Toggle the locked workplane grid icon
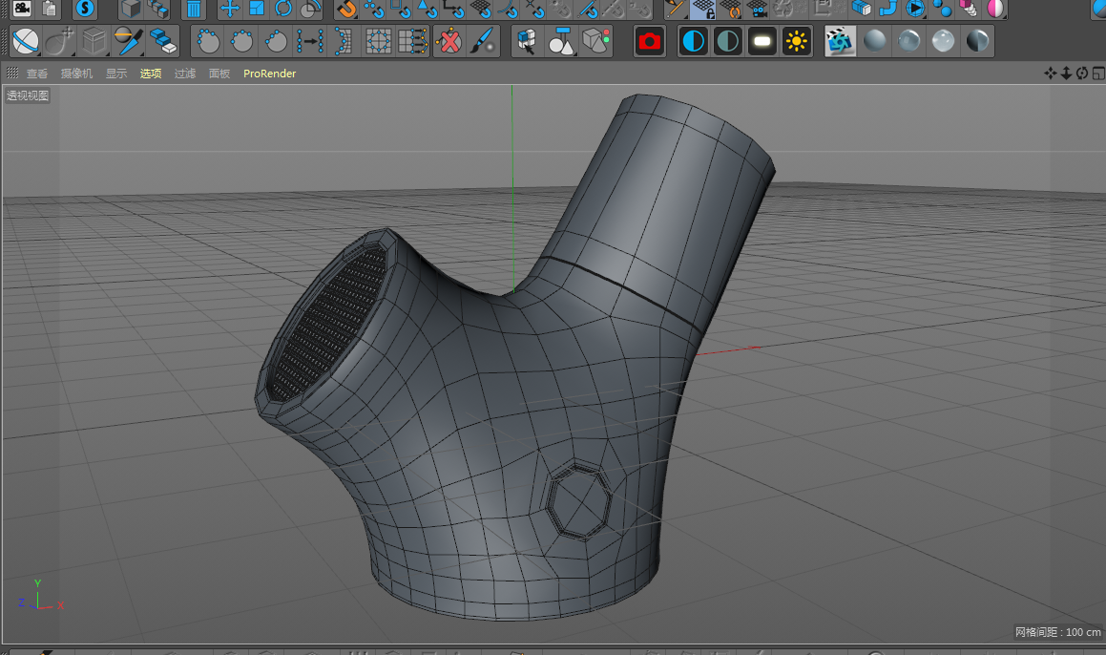The width and height of the screenshot is (1106, 655). coord(703,10)
